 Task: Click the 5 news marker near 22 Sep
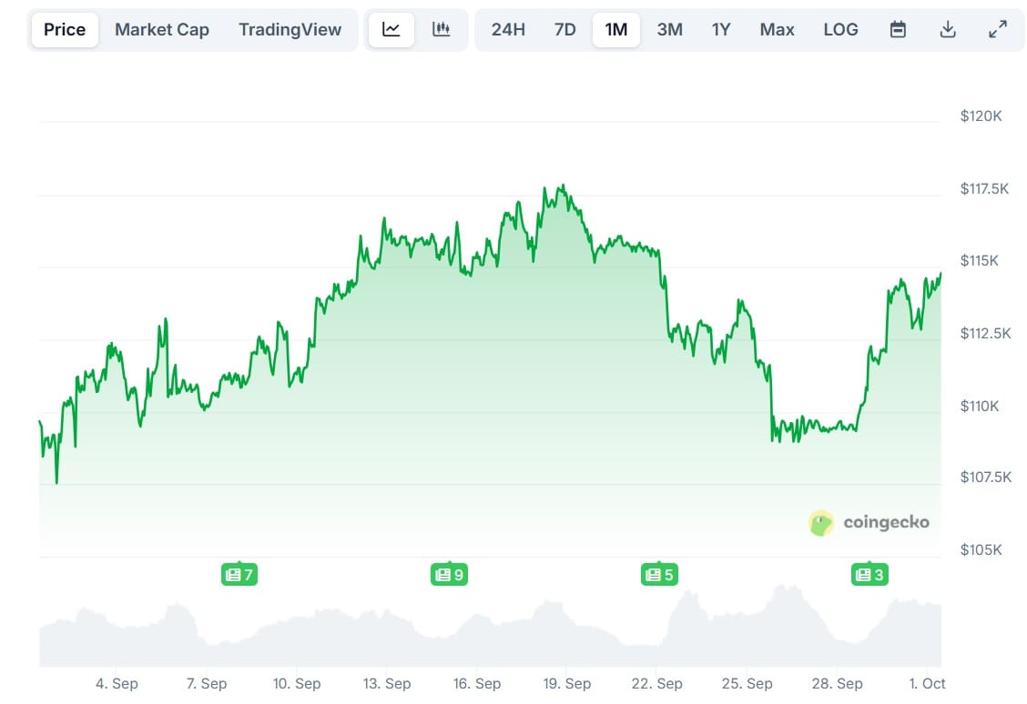tap(658, 574)
